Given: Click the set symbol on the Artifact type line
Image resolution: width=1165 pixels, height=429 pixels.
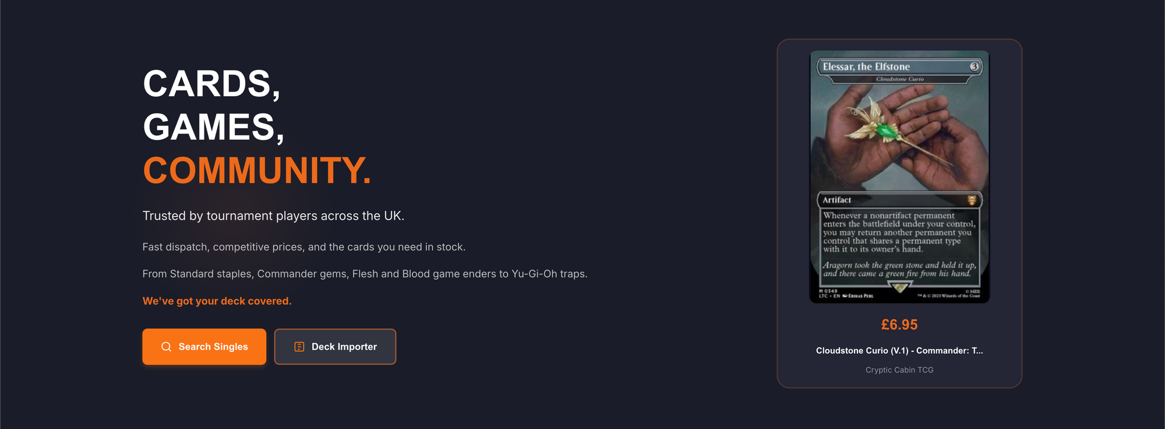Looking at the screenshot, I should coord(972,201).
